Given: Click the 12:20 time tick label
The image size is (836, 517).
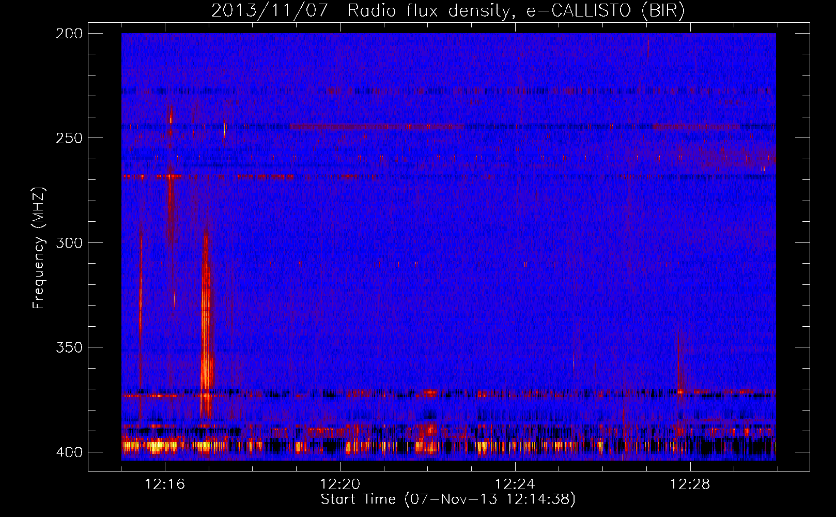Looking at the screenshot, I should point(340,484).
